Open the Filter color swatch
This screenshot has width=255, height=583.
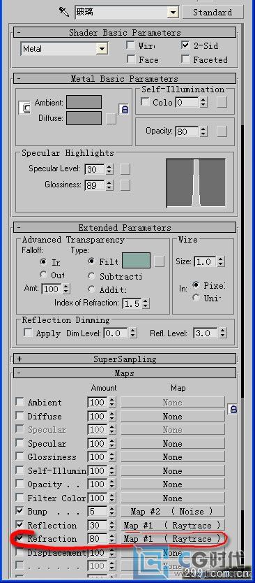tap(136, 260)
